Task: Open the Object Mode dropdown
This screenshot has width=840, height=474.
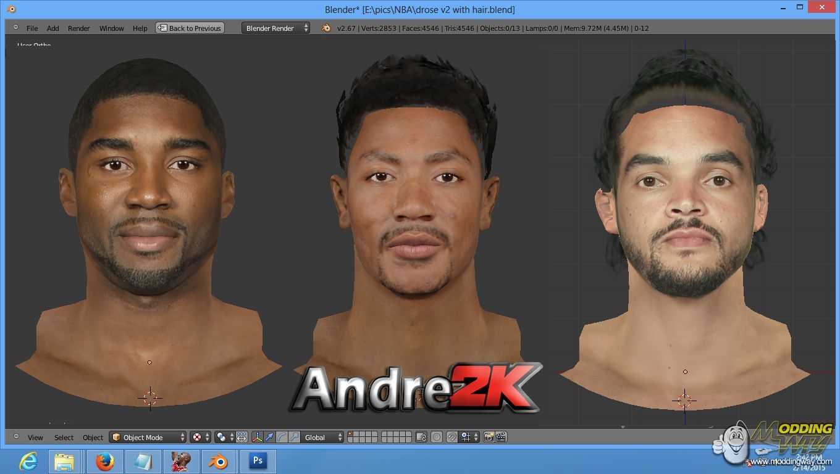Action: [x=148, y=437]
